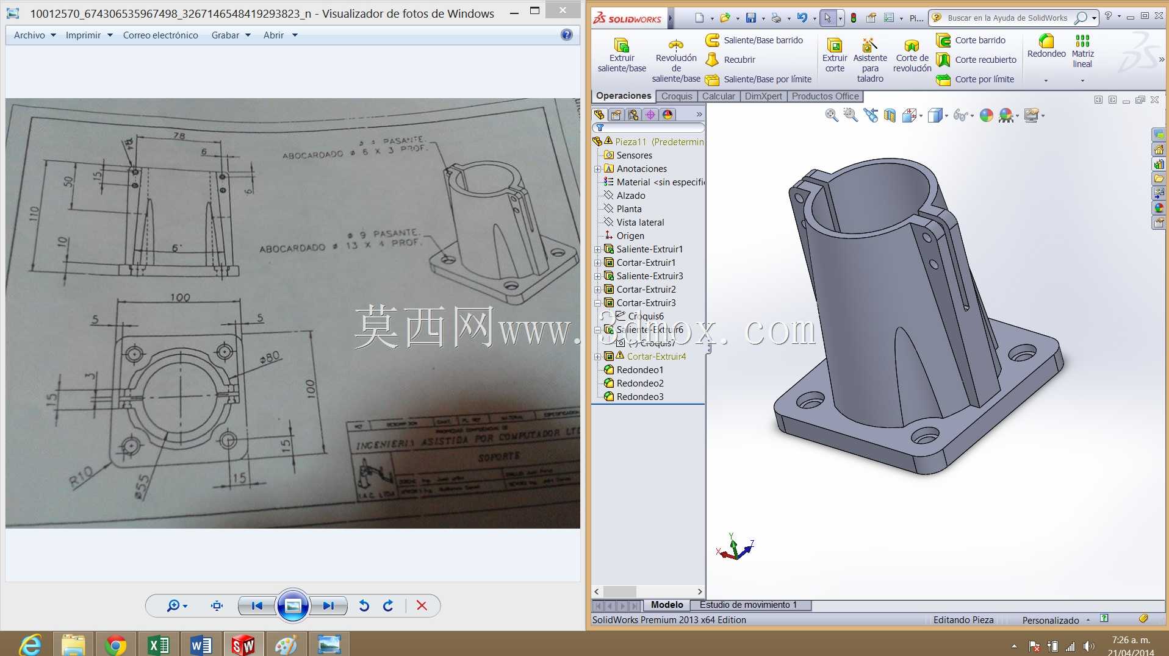Viewport: 1169px width, 656px height.
Task: Open Imprimir menu in photo viewer
Action: click(89, 35)
